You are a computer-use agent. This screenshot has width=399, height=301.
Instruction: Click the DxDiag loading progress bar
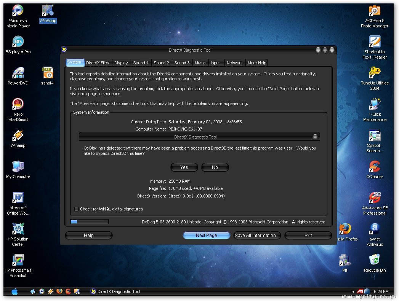[89, 222]
